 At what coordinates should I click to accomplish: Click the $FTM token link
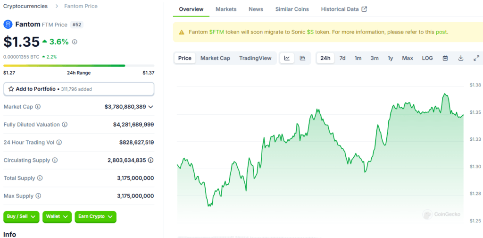[217, 32]
